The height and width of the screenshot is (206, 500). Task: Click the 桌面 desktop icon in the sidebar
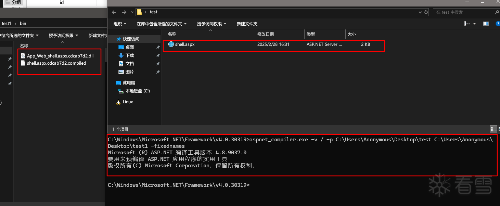pyautogui.click(x=121, y=47)
